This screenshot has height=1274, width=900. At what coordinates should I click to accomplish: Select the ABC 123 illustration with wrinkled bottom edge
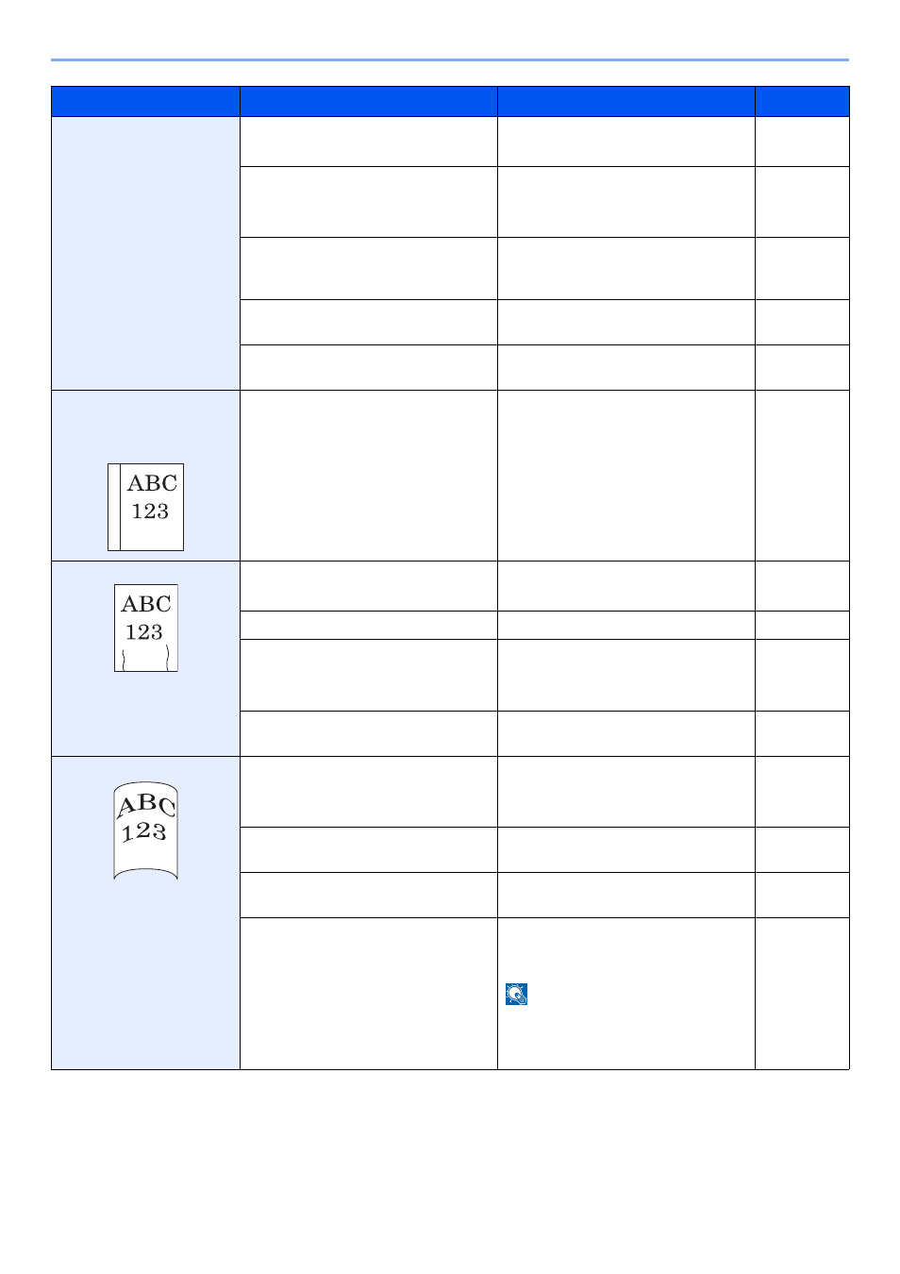point(146,628)
